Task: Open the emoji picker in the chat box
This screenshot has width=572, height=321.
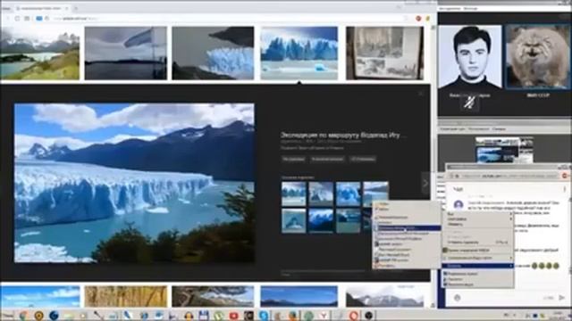Action: coord(457,297)
